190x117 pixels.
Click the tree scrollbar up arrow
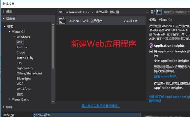[x=53, y=24]
